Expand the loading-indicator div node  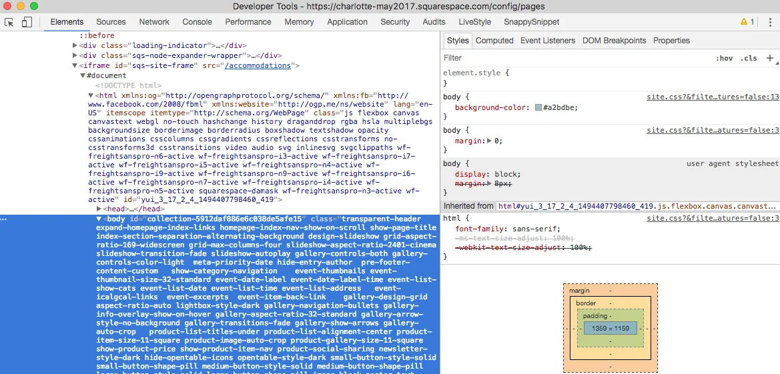tap(75, 45)
